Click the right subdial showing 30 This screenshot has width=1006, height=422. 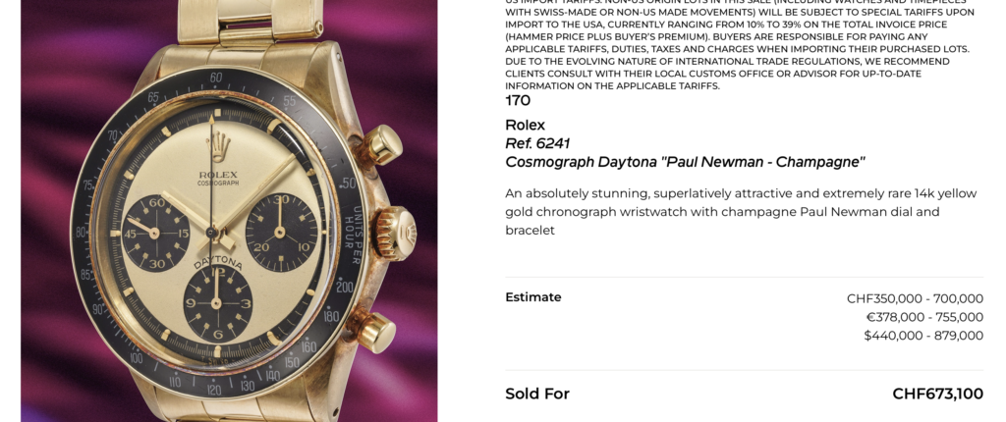(x=281, y=233)
